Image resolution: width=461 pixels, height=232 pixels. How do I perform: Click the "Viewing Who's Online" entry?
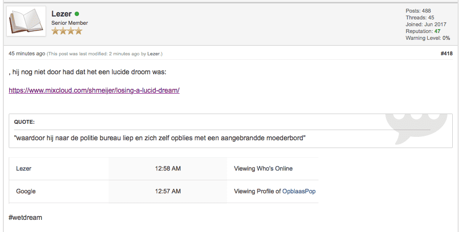pos(263,168)
